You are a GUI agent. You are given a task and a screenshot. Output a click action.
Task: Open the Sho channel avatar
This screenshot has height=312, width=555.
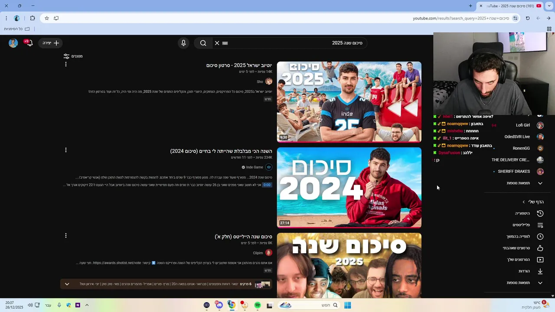269,81
